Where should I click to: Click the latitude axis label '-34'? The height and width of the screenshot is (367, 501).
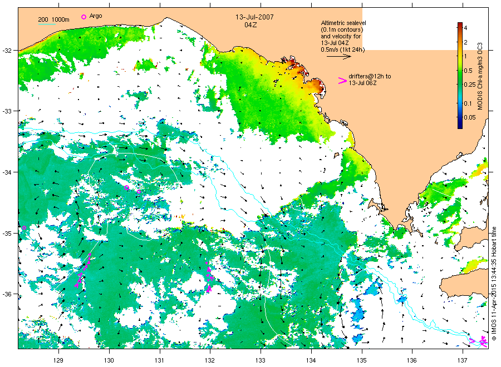pos(7,172)
